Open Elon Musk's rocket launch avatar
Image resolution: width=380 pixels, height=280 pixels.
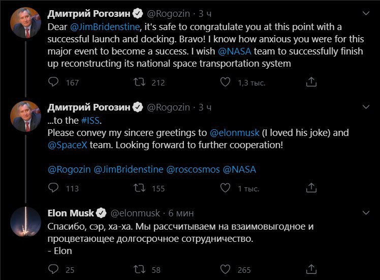pos(25,222)
